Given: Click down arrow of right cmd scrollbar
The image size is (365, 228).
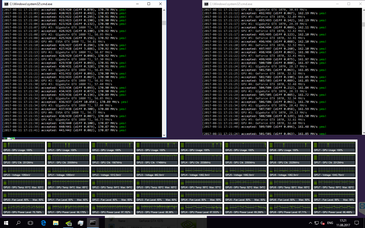Looking at the screenshot, I should click(x=364, y=132).
